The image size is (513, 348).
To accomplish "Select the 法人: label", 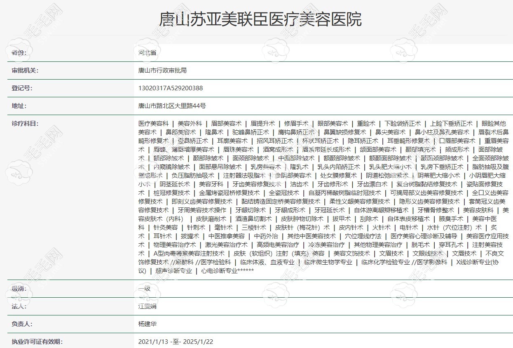I will pos(19,306).
